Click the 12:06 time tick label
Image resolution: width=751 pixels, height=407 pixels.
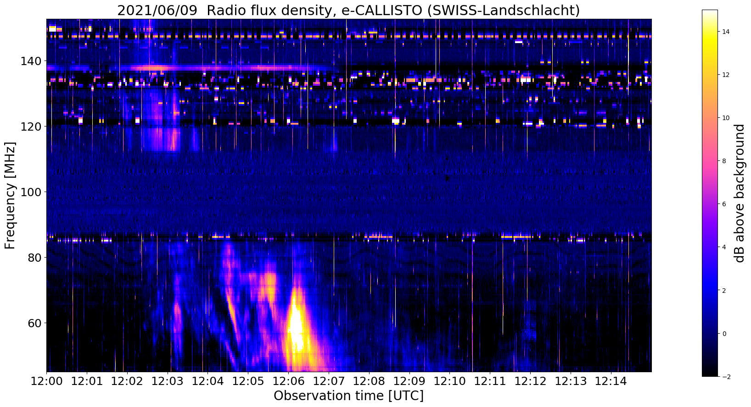[288, 381]
